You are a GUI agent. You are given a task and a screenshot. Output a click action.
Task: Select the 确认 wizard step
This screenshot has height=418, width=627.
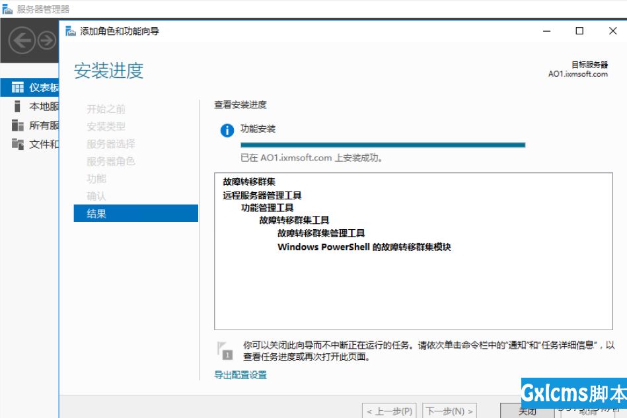coord(96,196)
